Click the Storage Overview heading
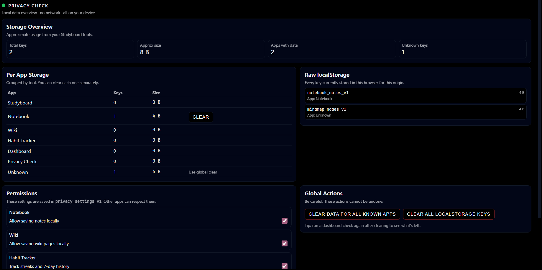The height and width of the screenshot is (270, 542). point(29,27)
